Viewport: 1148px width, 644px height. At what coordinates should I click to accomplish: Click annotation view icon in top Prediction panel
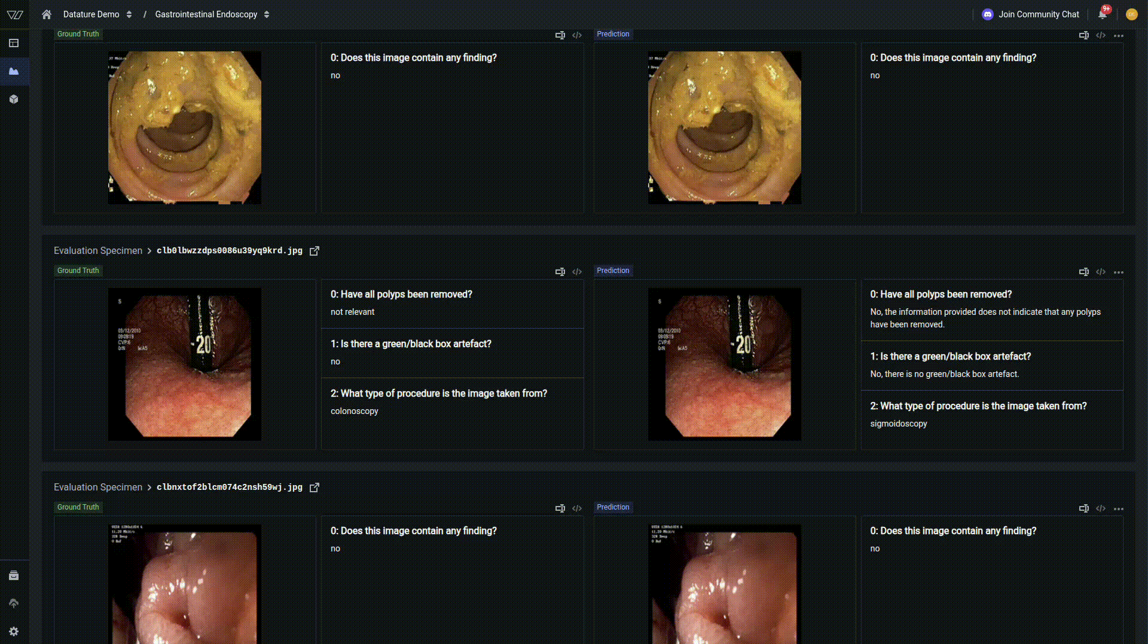coord(1084,35)
